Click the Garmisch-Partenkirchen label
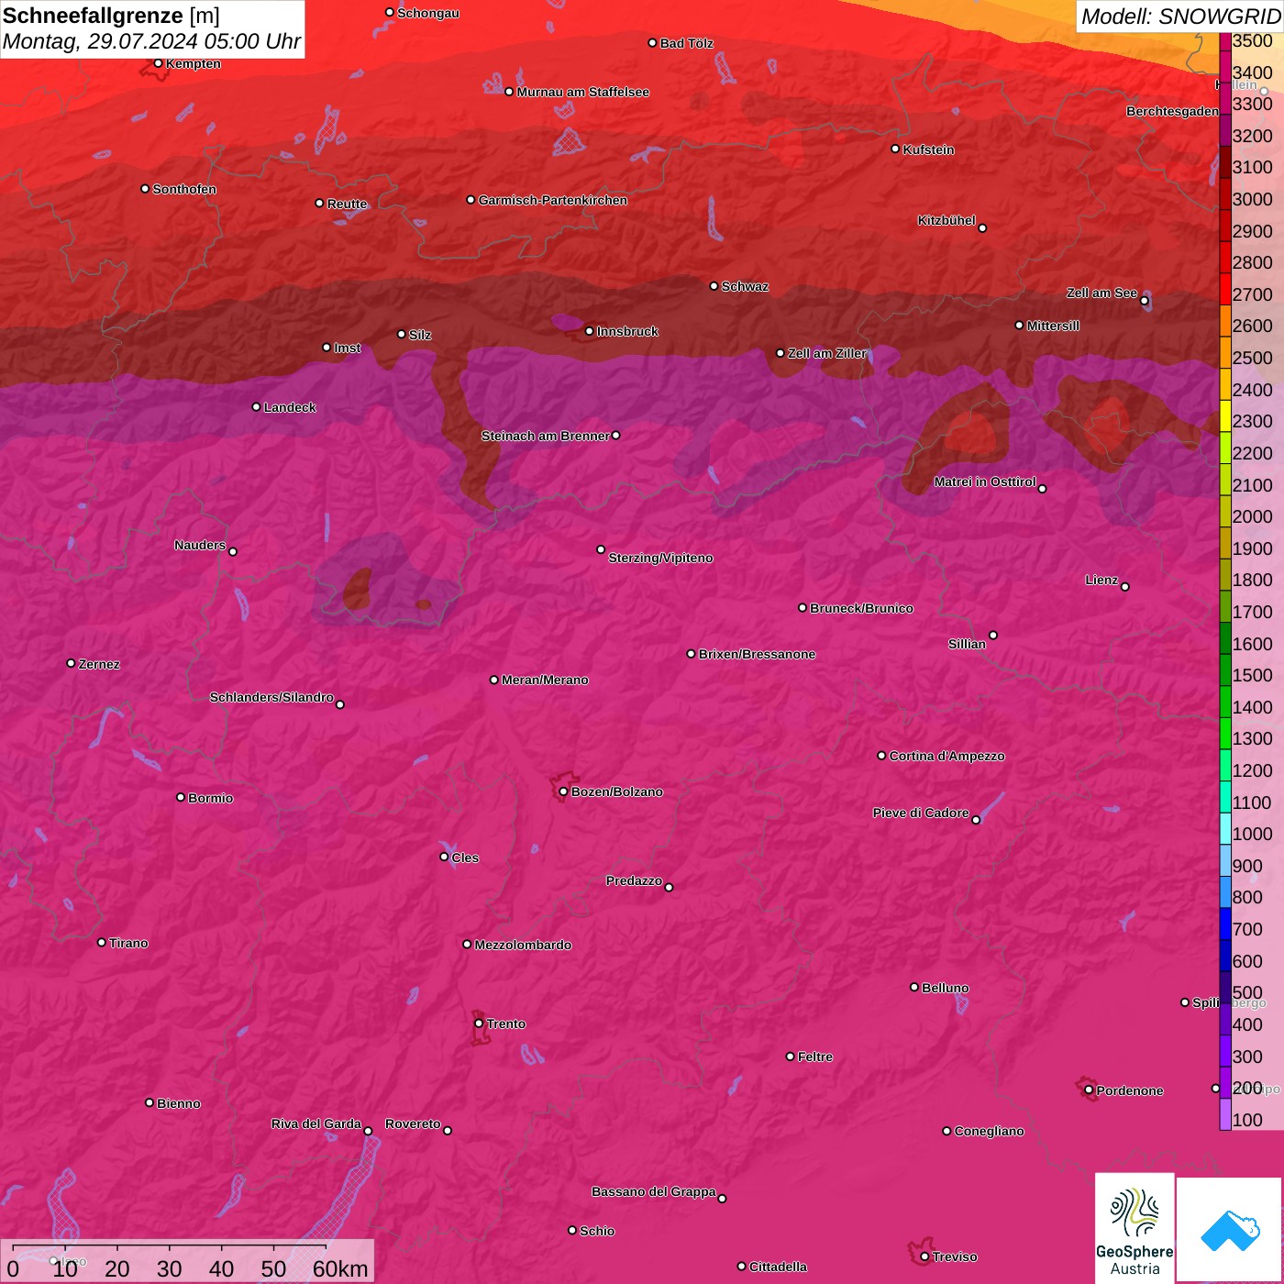Image resolution: width=1284 pixels, height=1284 pixels. pyautogui.click(x=553, y=200)
